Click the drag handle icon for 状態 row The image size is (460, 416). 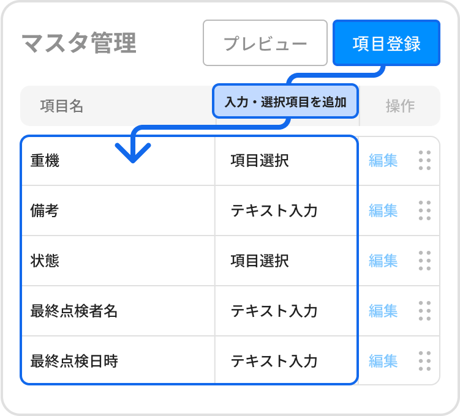pos(424,261)
